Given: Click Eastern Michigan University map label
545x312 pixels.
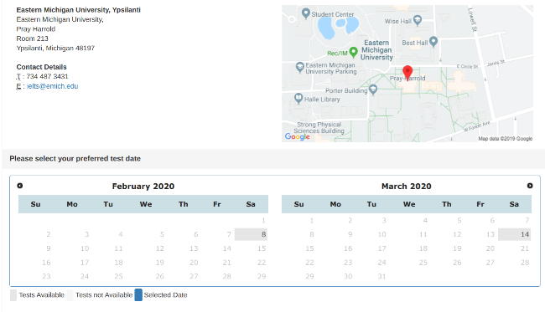Looking at the screenshot, I should 376,50.
